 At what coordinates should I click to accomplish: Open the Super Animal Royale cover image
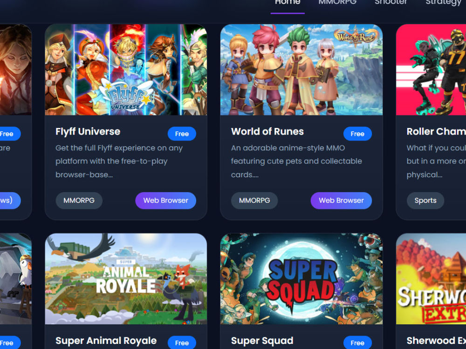(x=126, y=279)
